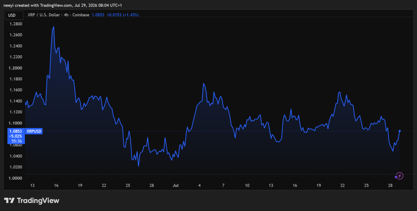Image resolution: width=417 pixels, height=211 pixels.
Task: Click the 4 date label on time axis
Action: click(200, 185)
